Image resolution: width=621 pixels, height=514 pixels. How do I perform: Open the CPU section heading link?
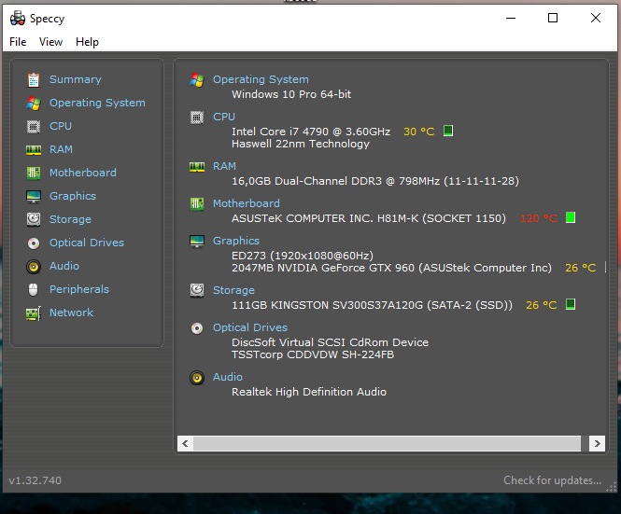(x=224, y=117)
